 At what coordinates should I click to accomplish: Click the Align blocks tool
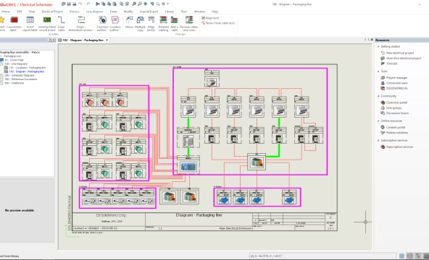(151, 23)
